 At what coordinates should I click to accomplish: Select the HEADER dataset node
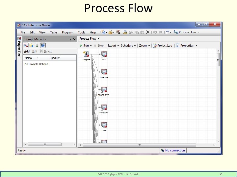(104, 73)
